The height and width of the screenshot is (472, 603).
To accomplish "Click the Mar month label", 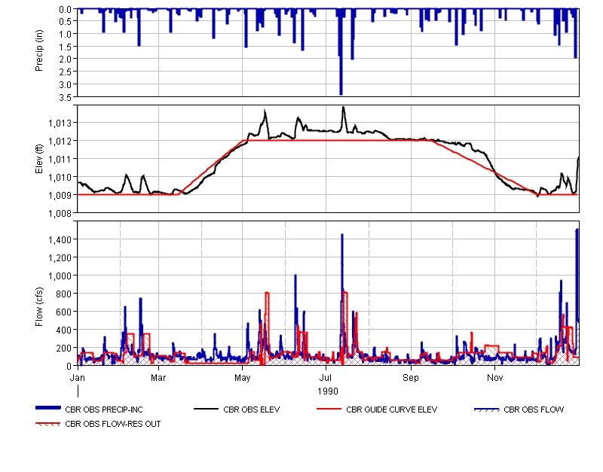I will [x=158, y=378].
